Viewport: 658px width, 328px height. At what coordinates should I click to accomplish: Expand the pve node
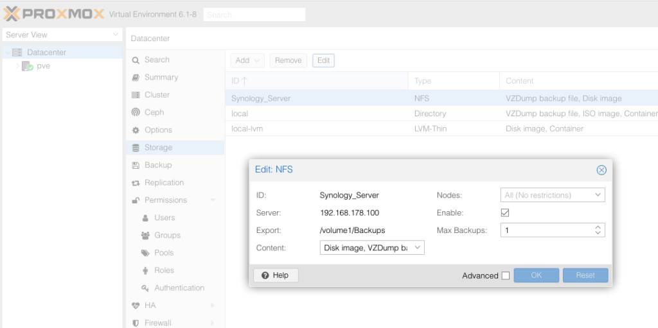coord(17,66)
